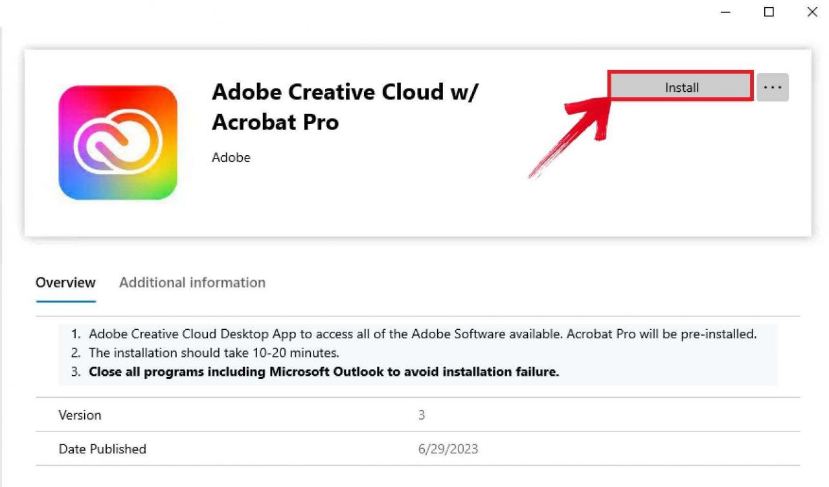Image resolution: width=829 pixels, height=487 pixels.
Task: Click the app title Adobe Creative Cloud w/ Acrobat Pro
Action: pos(345,107)
